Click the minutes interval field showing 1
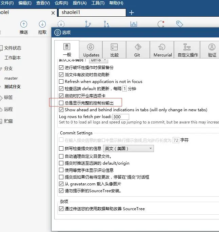This screenshot has height=232, width=219. (x=124, y=89)
